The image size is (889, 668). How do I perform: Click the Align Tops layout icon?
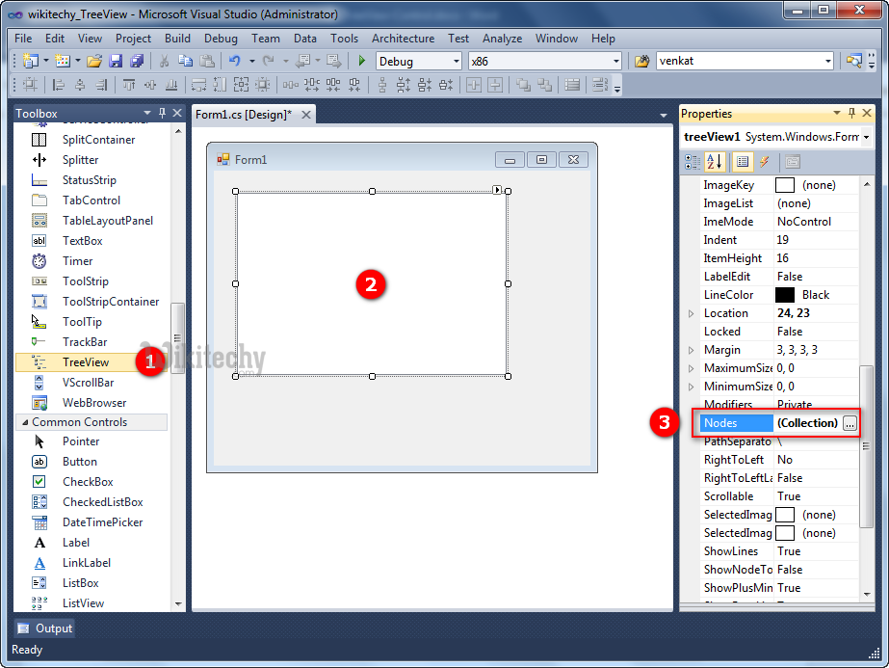pyautogui.click(x=129, y=85)
